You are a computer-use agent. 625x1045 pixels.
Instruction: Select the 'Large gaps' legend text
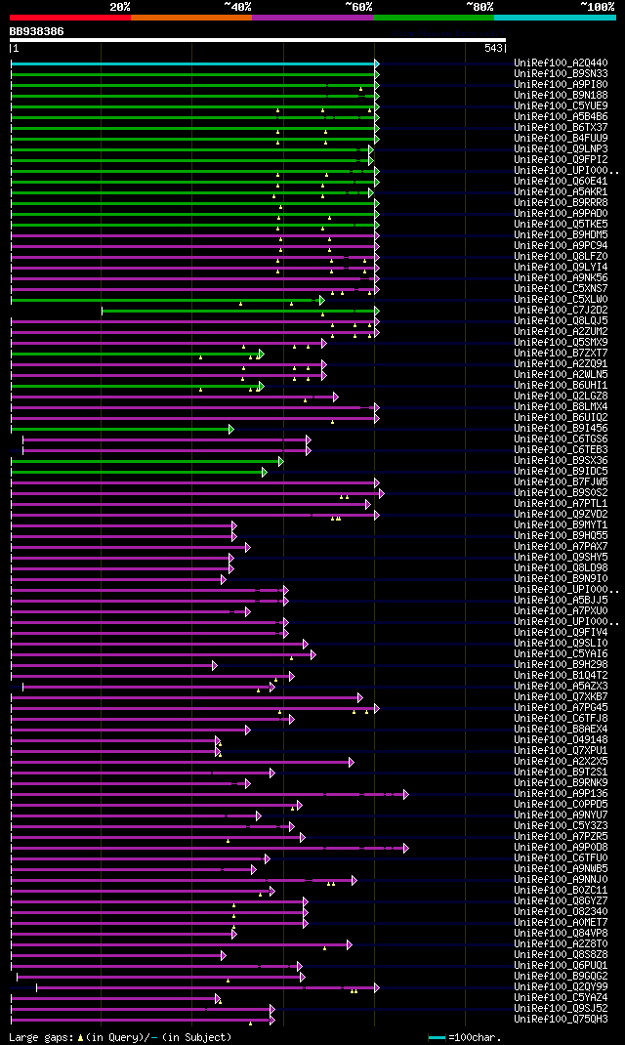(39, 1037)
